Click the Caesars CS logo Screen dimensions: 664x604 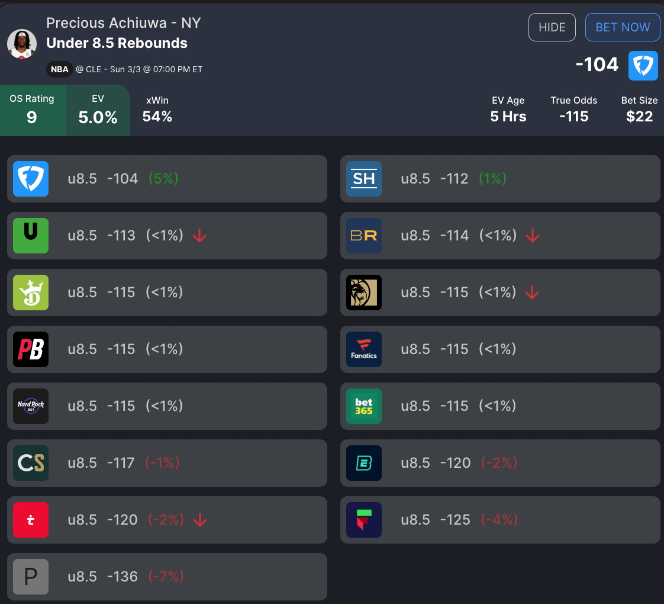(31, 463)
